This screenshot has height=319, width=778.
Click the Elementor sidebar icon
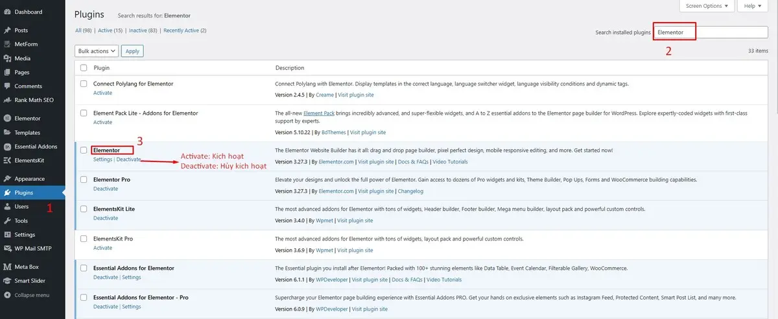coord(7,119)
